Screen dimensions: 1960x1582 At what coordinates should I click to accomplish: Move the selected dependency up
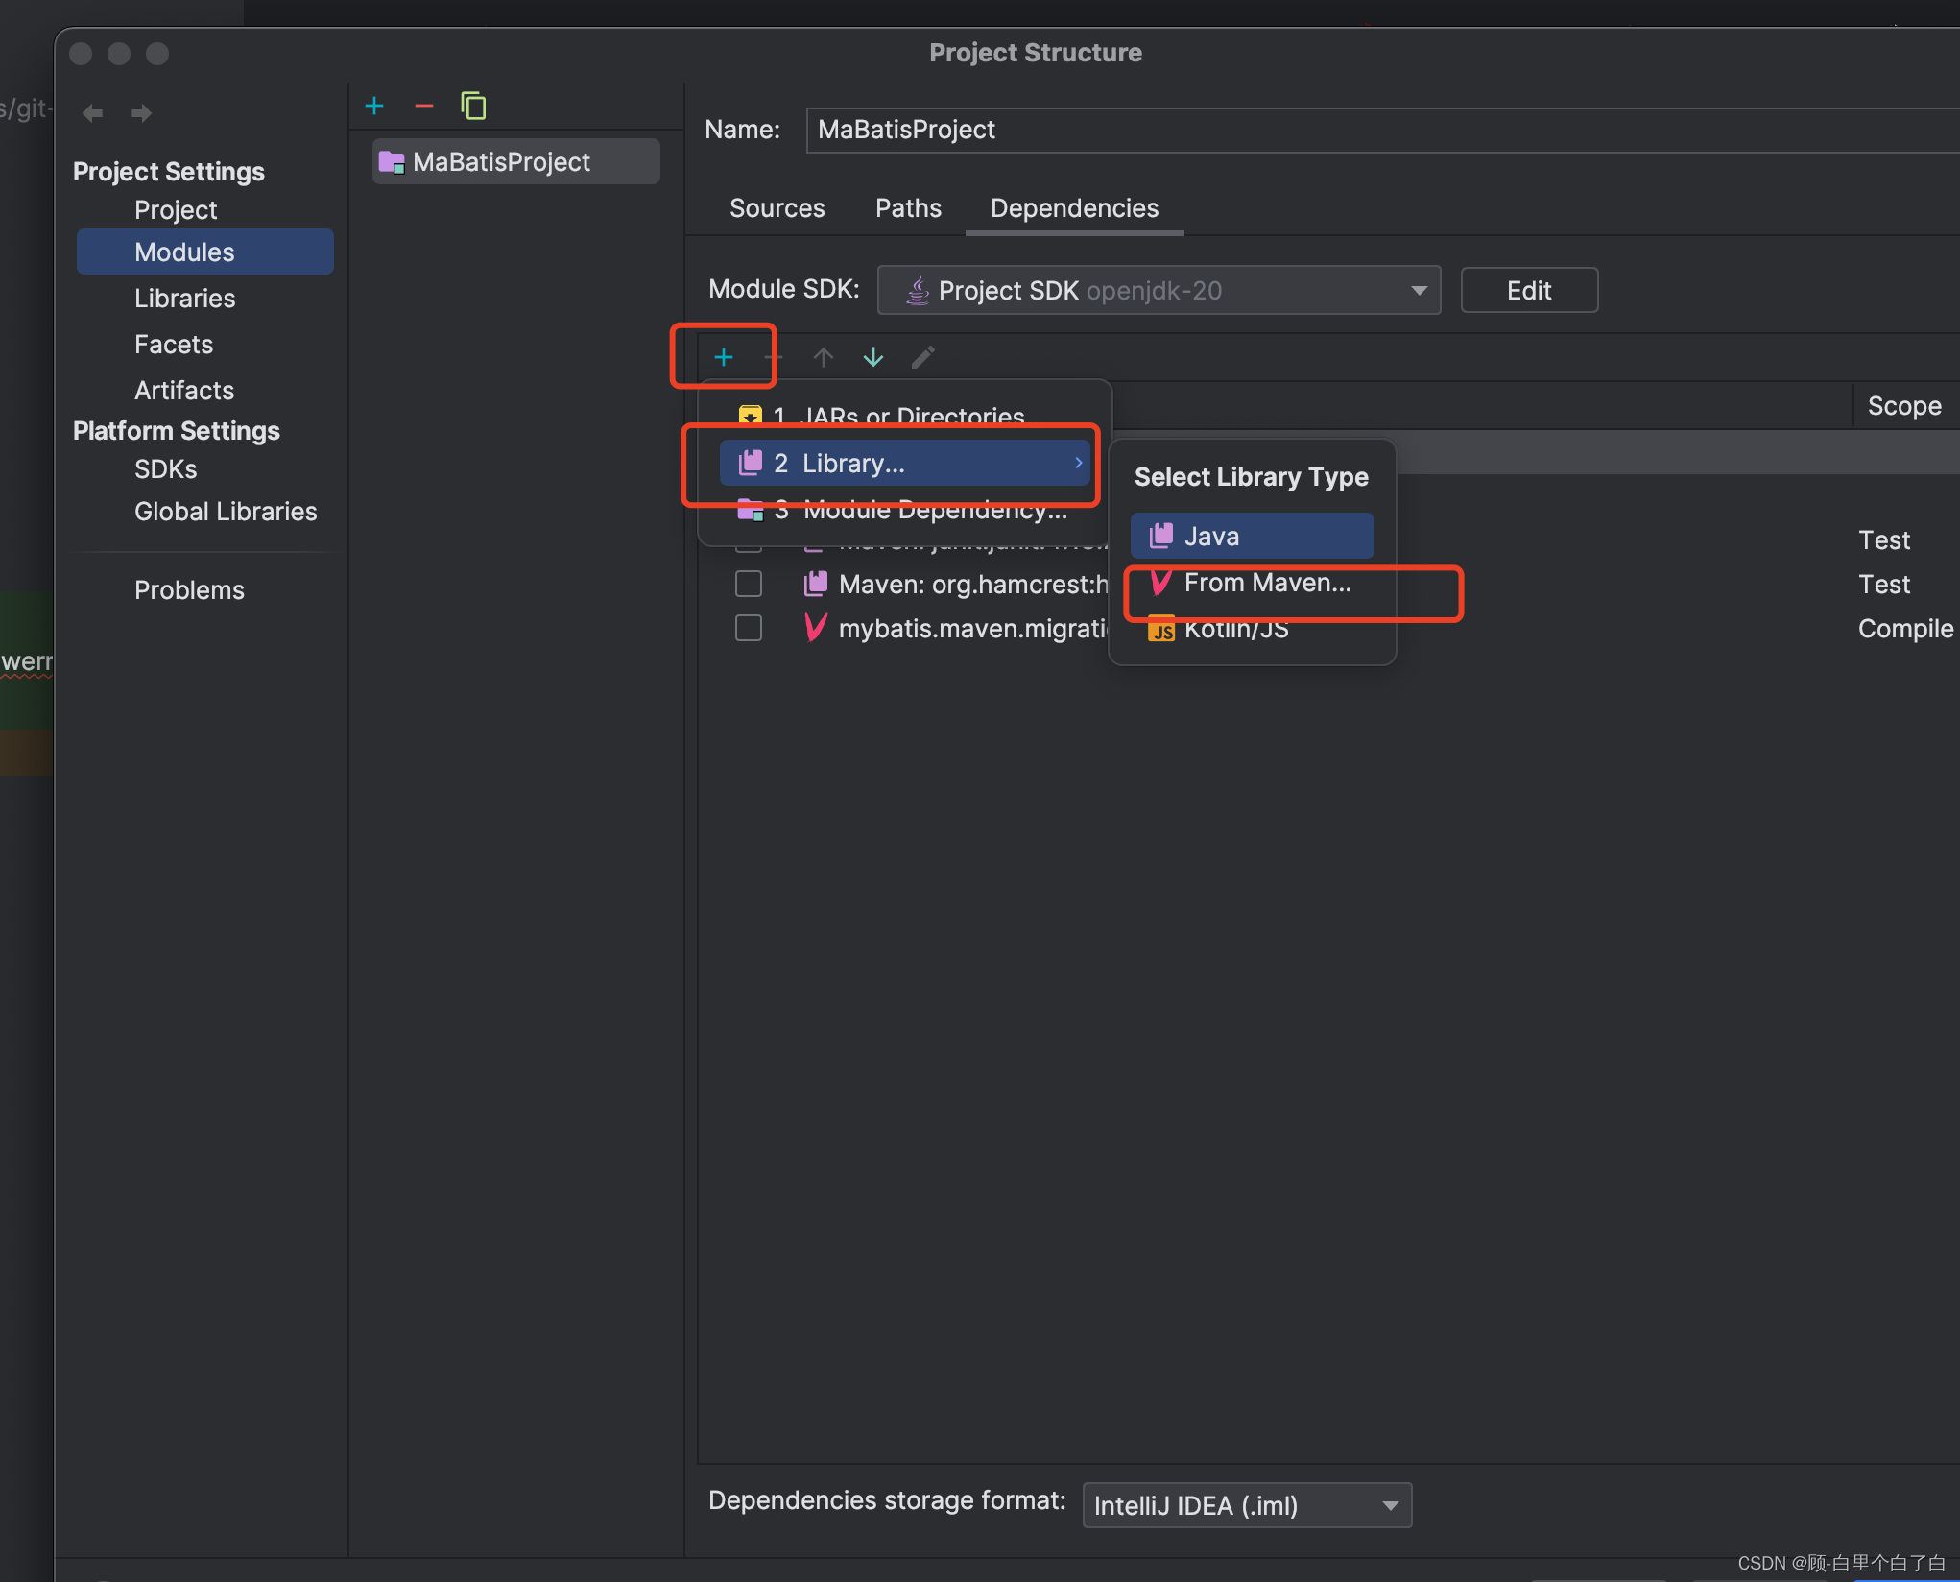(x=823, y=356)
